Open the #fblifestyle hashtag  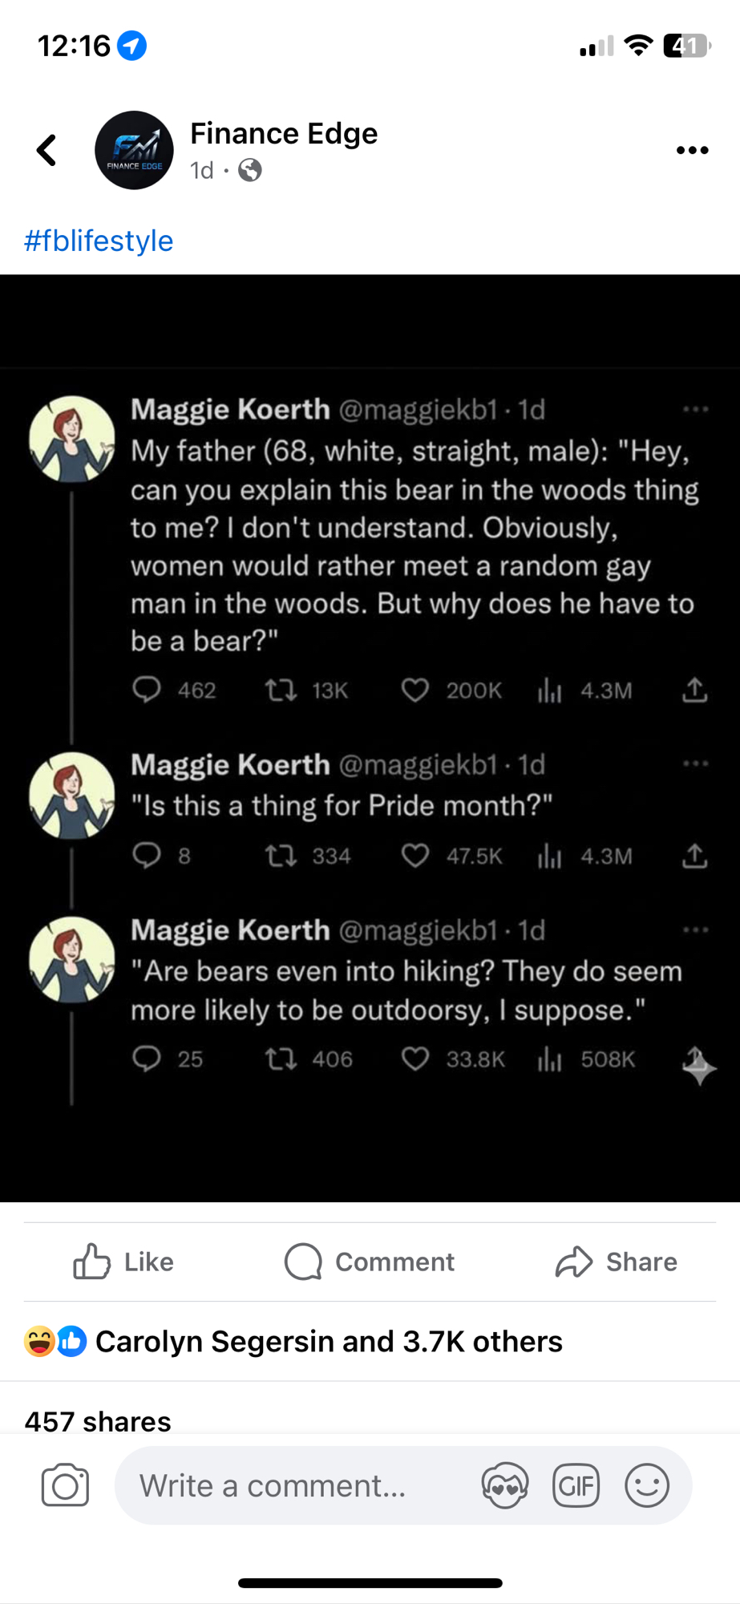99,241
